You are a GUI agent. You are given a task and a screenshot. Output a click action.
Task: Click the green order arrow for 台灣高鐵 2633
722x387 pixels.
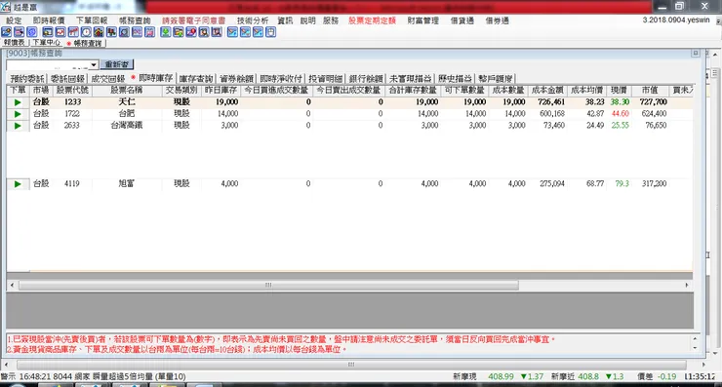click(x=18, y=126)
